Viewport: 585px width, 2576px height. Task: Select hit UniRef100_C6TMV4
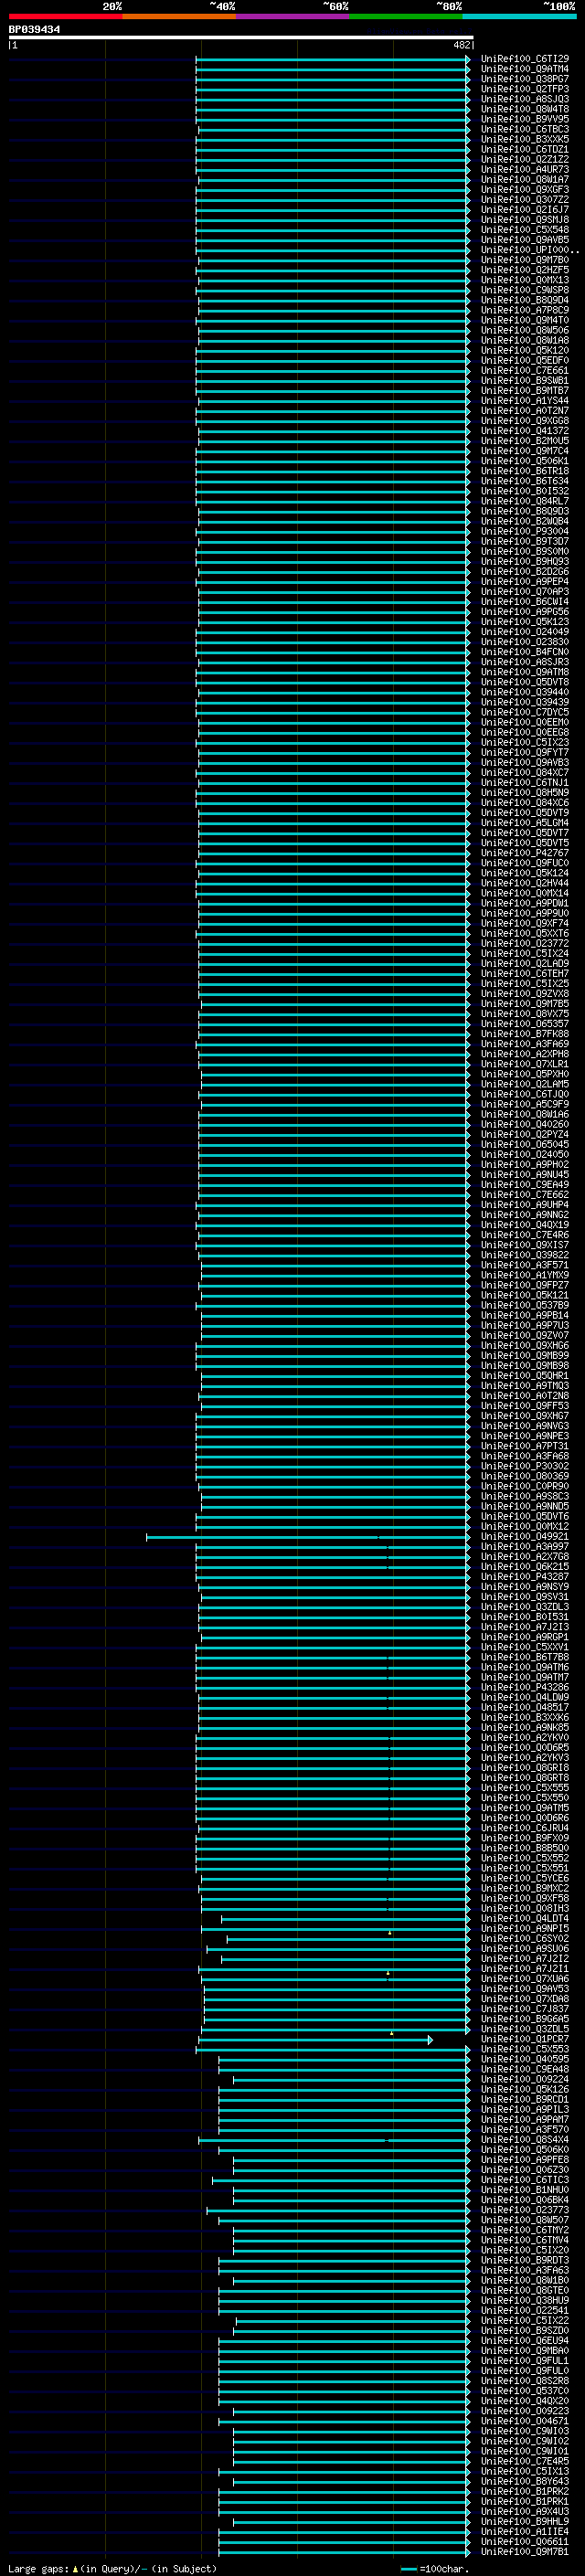[525, 2241]
